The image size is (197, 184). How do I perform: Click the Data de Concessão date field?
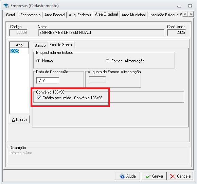coord(48,80)
